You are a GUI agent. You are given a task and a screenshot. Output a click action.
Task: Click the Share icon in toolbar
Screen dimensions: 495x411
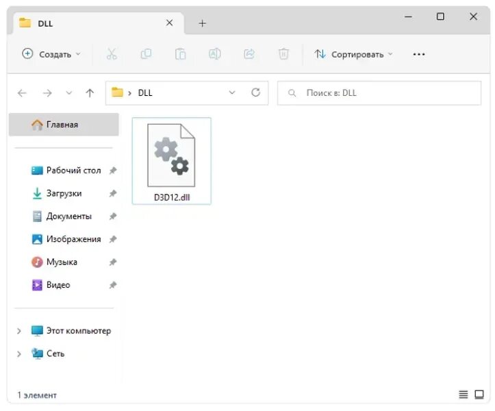tap(249, 54)
